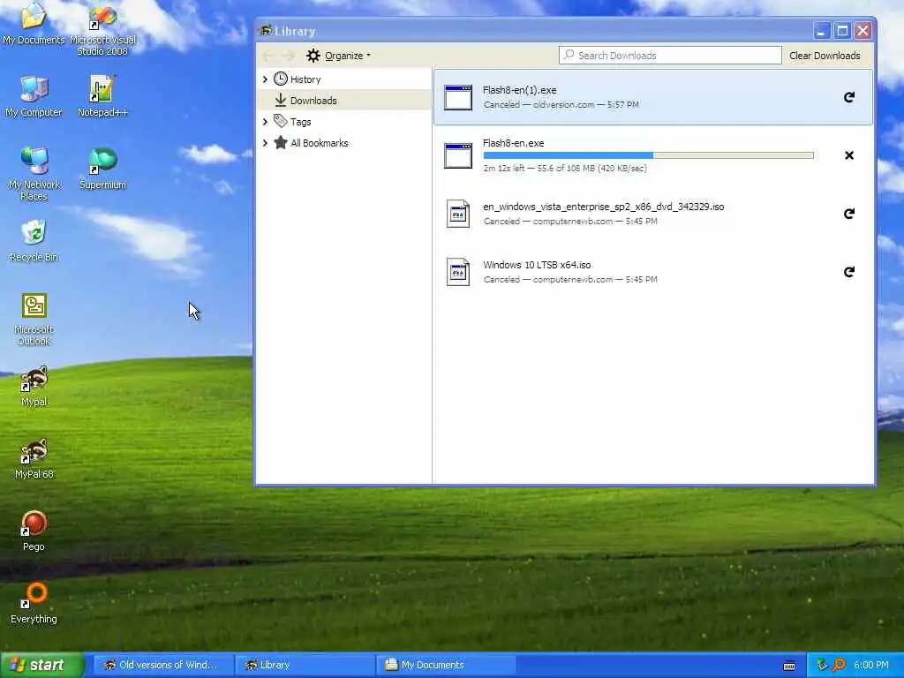Select the MyPal 68 desktop shortcut
The width and height of the screenshot is (904, 678).
[x=34, y=458]
